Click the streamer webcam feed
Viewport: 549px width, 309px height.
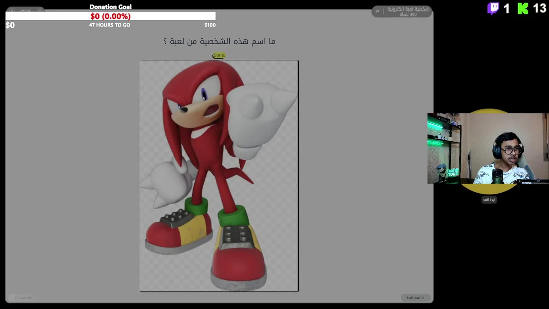point(488,148)
